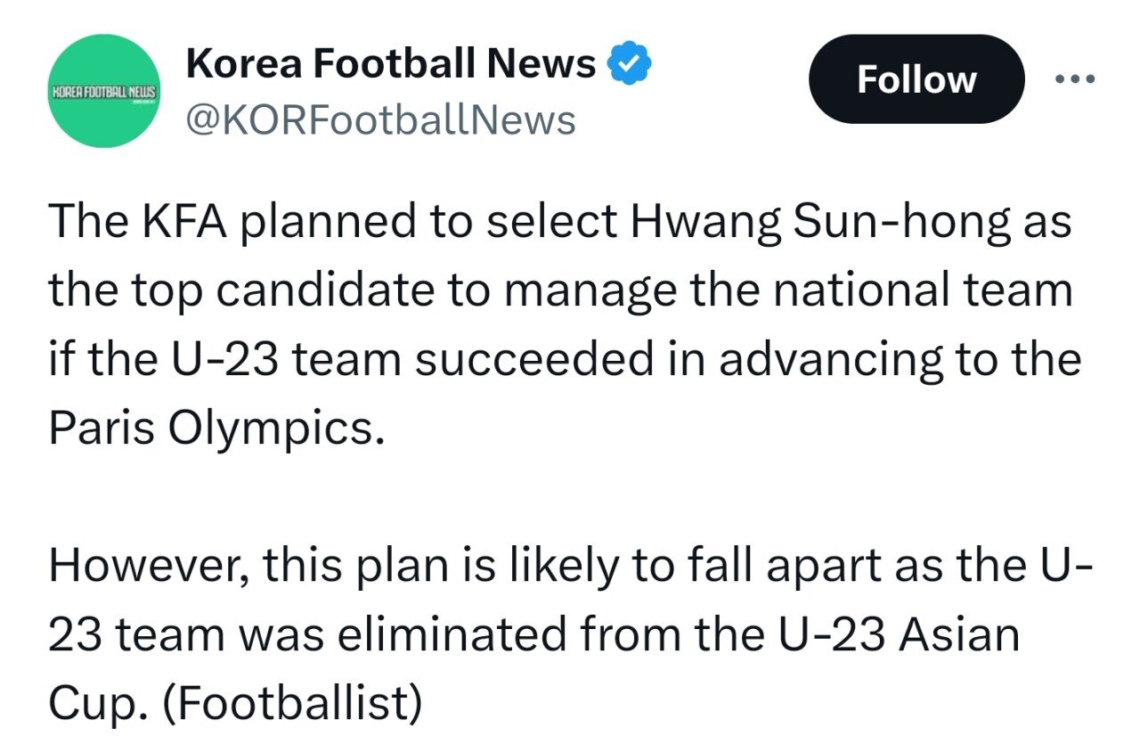Click the name Hwang Sun-hong in the tweet

[x=820, y=221]
